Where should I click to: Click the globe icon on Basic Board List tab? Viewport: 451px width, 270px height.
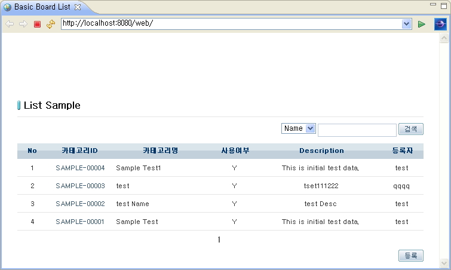click(x=8, y=7)
